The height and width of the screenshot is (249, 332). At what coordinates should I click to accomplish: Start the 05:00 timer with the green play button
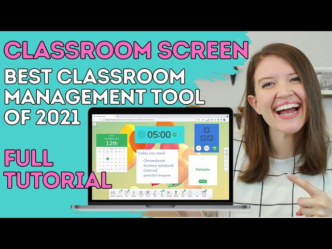(174, 134)
